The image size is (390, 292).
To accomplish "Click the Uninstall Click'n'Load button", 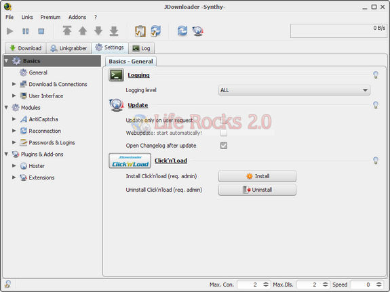I will (x=257, y=190).
